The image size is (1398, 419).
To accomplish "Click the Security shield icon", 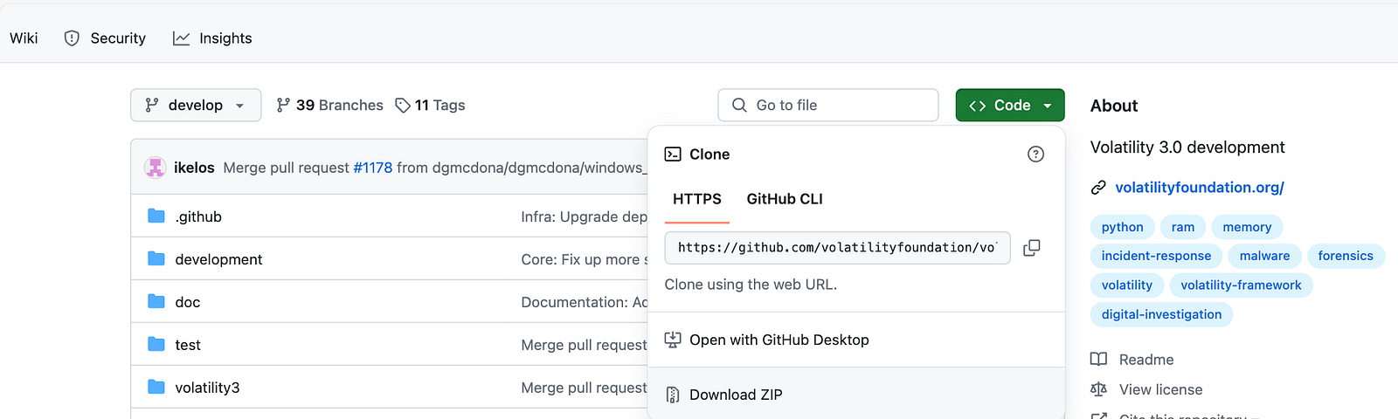I will coord(72,38).
